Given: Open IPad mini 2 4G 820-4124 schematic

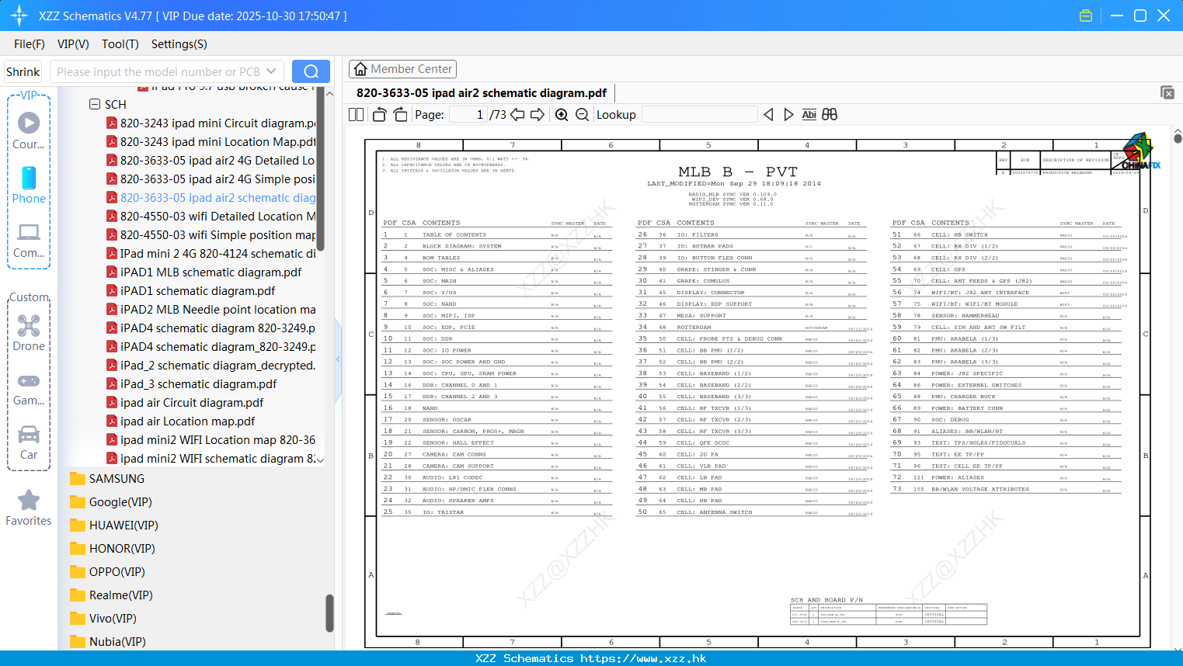Looking at the screenshot, I should (x=211, y=254).
